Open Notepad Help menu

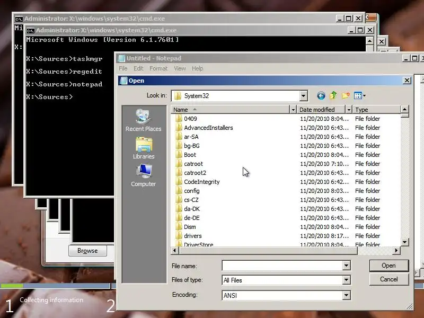(197, 68)
